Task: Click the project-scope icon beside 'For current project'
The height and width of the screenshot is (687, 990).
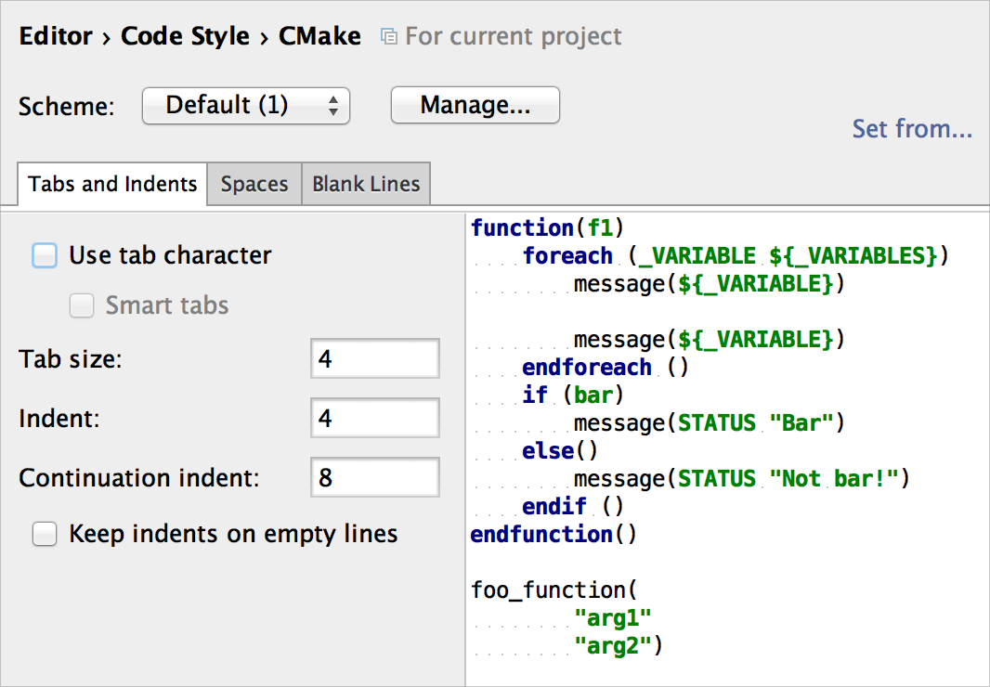Action: 389,36
